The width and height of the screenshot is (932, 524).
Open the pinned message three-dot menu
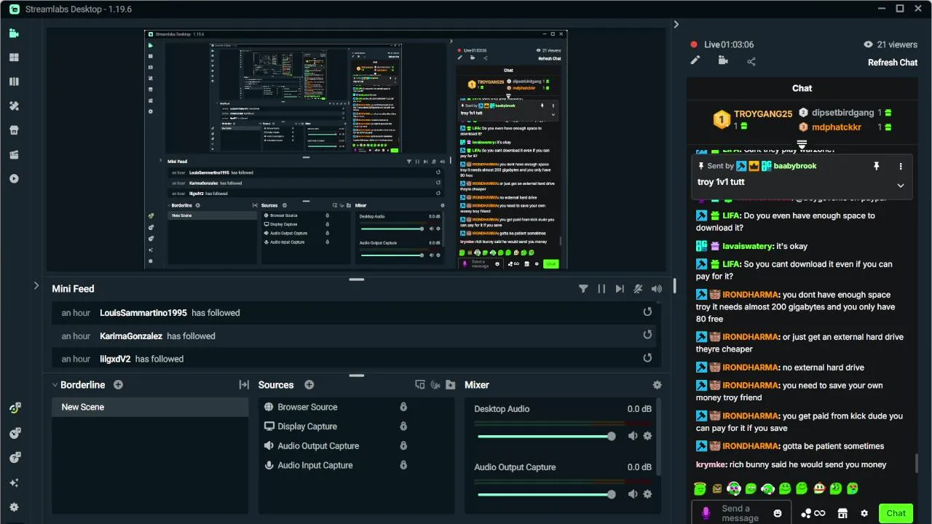(901, 166)
